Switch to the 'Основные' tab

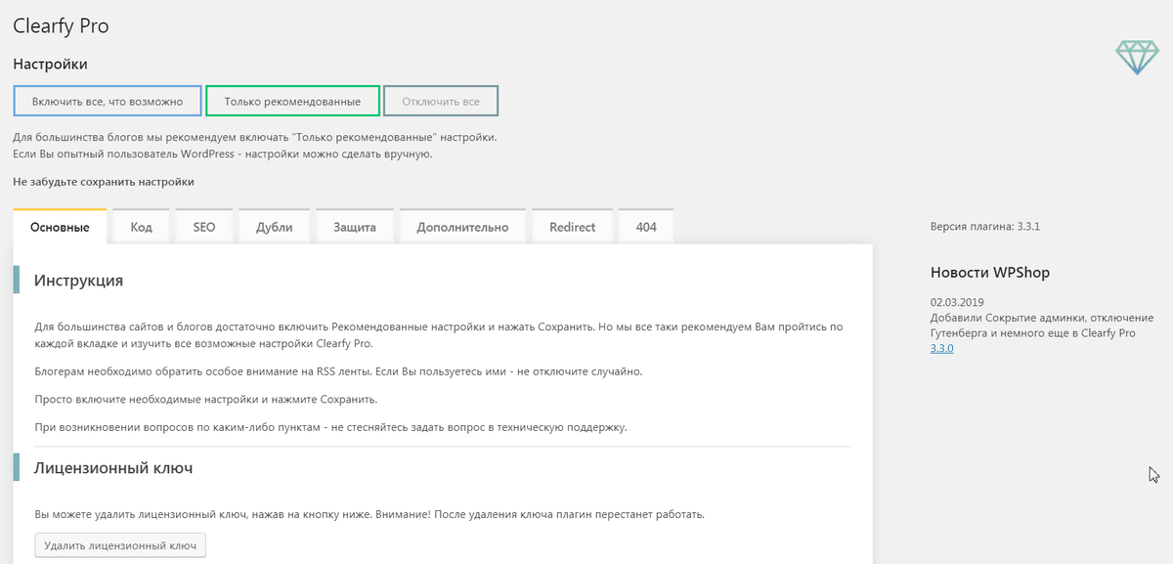(60, 227)
